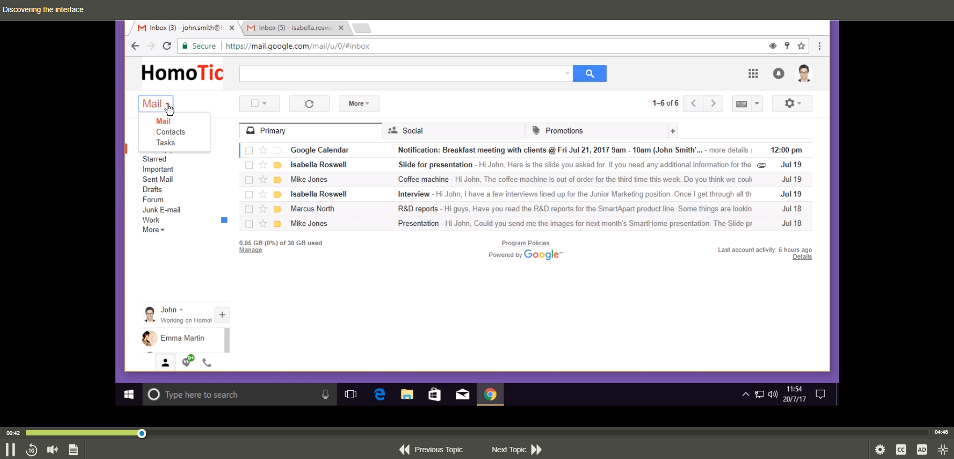The width and height of the screenshot is (954, 459).
Task: Open the Google apps grid icon
Action: [x=753, y=74]
